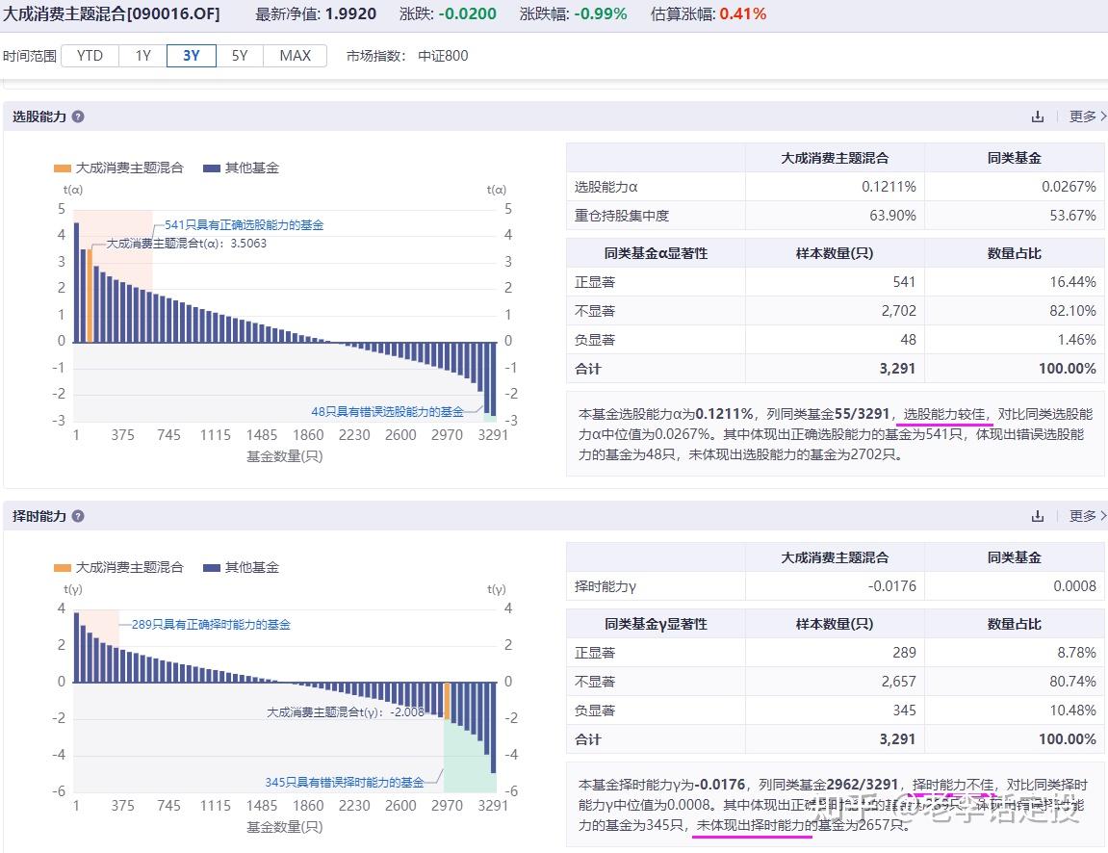The width and height of the screenshot is (1108, 853).
Task: Open 更多 in the 择时能力 panel
Action: coord(1088,516)
